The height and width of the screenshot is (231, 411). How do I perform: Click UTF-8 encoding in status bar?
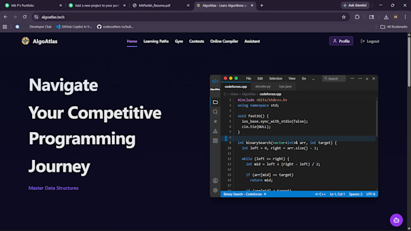tap(371, 194)
